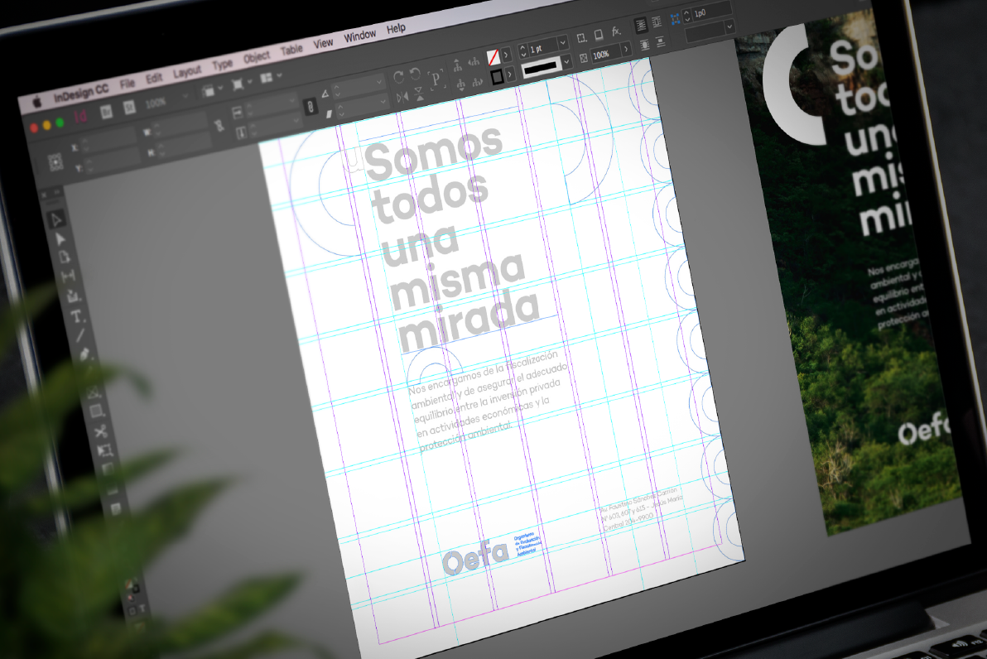The width and height of the screenshot is (987, 659).
Task: Select the Rectangle tool
Action: [x=96, y=411]
